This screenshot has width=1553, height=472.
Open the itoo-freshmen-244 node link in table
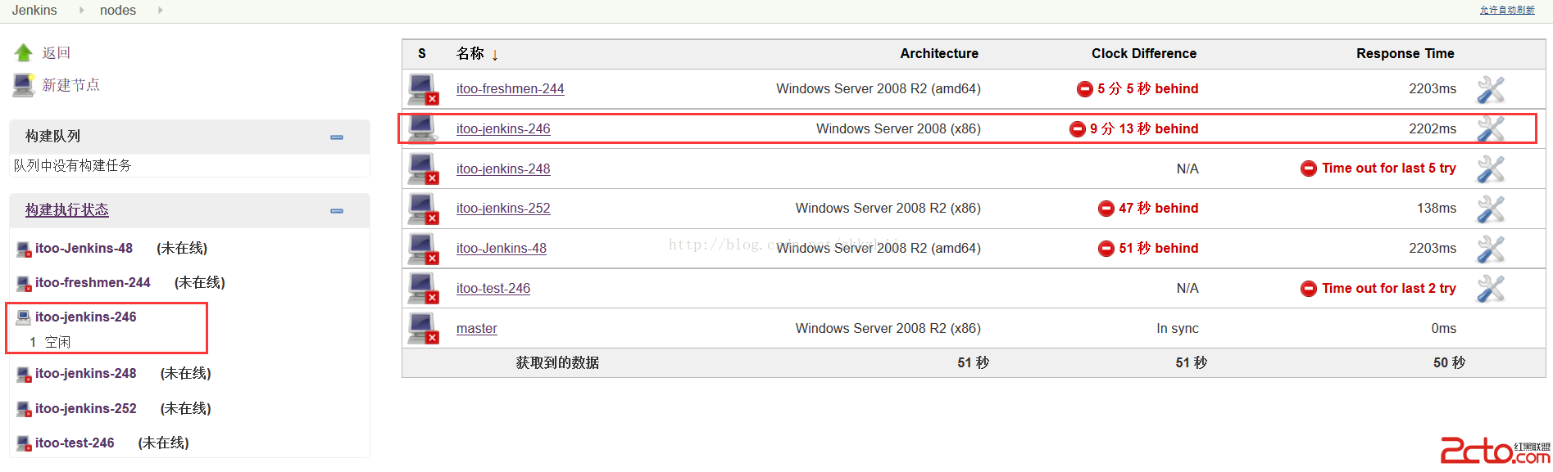(x=510, y=88)
